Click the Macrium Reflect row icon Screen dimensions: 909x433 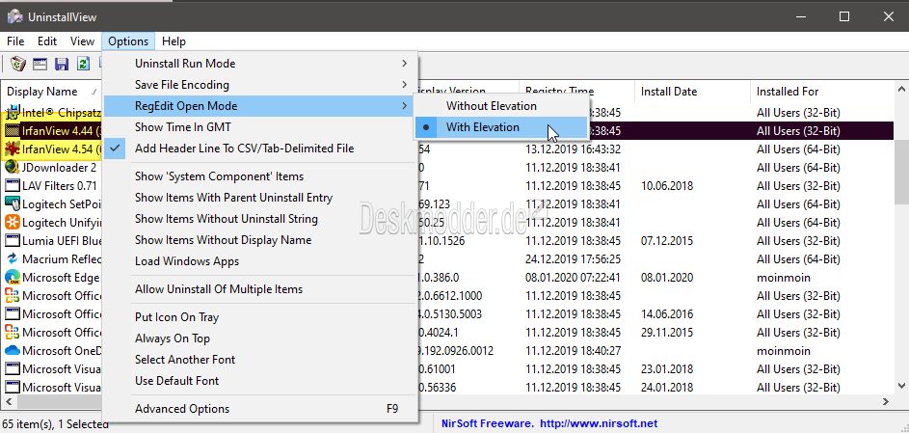point(13,259)
